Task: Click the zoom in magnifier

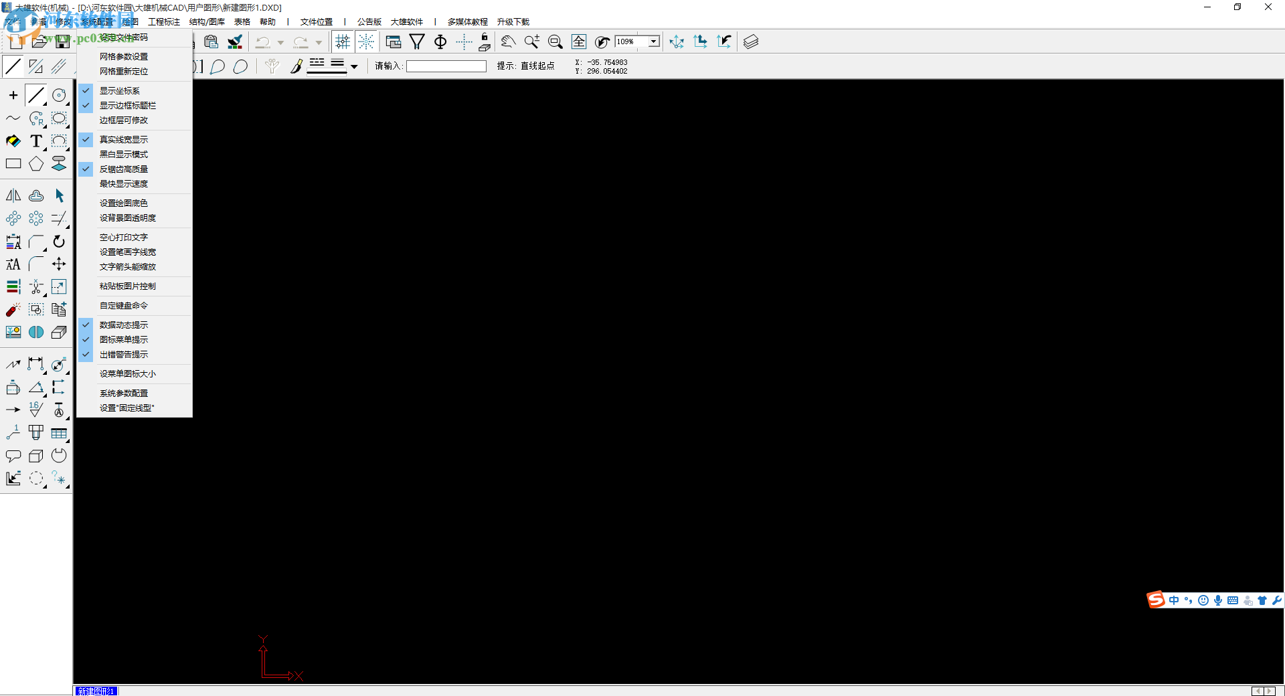Action: pos(532,42)
